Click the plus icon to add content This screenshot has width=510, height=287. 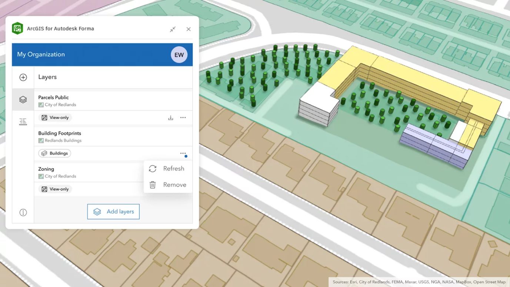pos(23,77)
